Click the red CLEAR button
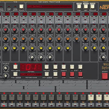109x109 pixels. pos(80,74)
